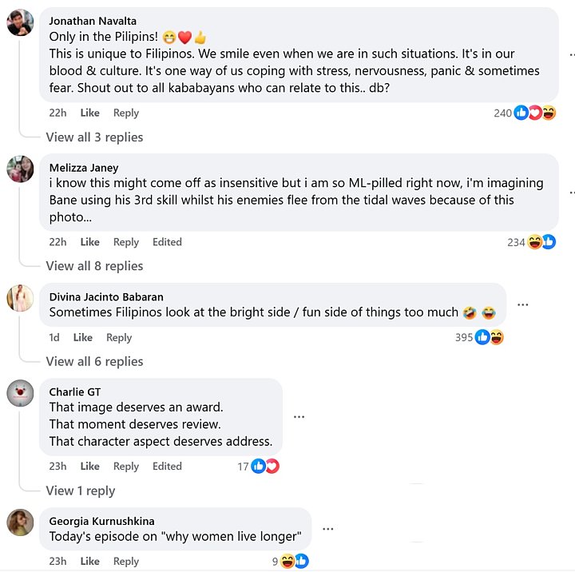Image resolution: width=575 pixels, height=572 pixels.
Task: Open more options on Georgia's comment
Action: (x=327, y=529)
